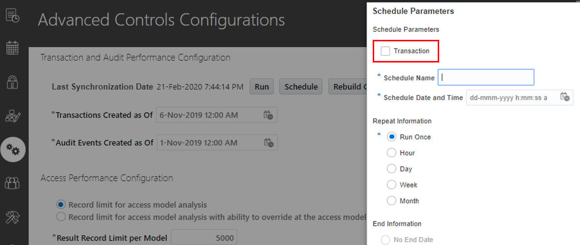Open the hammer and wrench tools icon
Screen dimensions: 580x245
pos(13,217)
